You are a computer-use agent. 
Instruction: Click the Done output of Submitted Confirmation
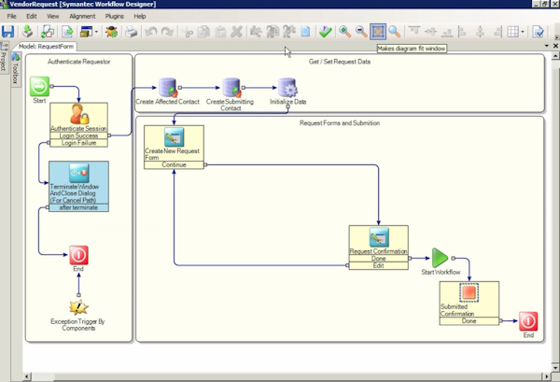point(469,321)
